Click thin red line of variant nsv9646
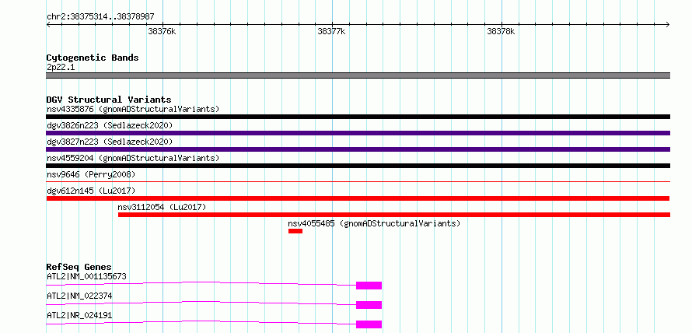The image size is (692, 333). 358,181
